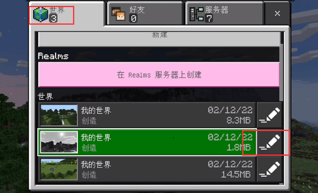Click the globe icon on Worlds tab
Image resolution: width=318 pixels, height=193 pixels.
pos(40,15)
